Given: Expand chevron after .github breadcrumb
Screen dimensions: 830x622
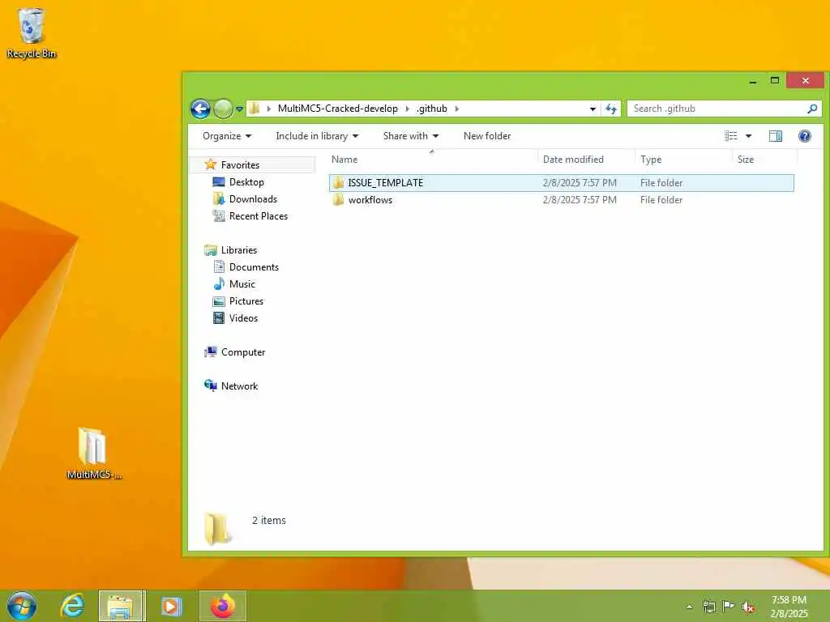Looking at the screenshot, I should pos(456,109).
